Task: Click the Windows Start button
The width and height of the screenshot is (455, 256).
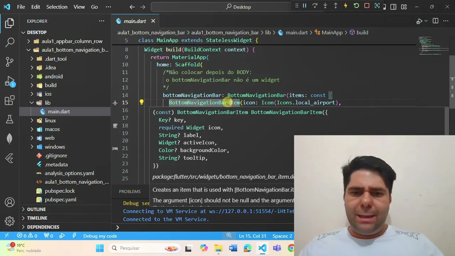Action: [x=100, y=248]
